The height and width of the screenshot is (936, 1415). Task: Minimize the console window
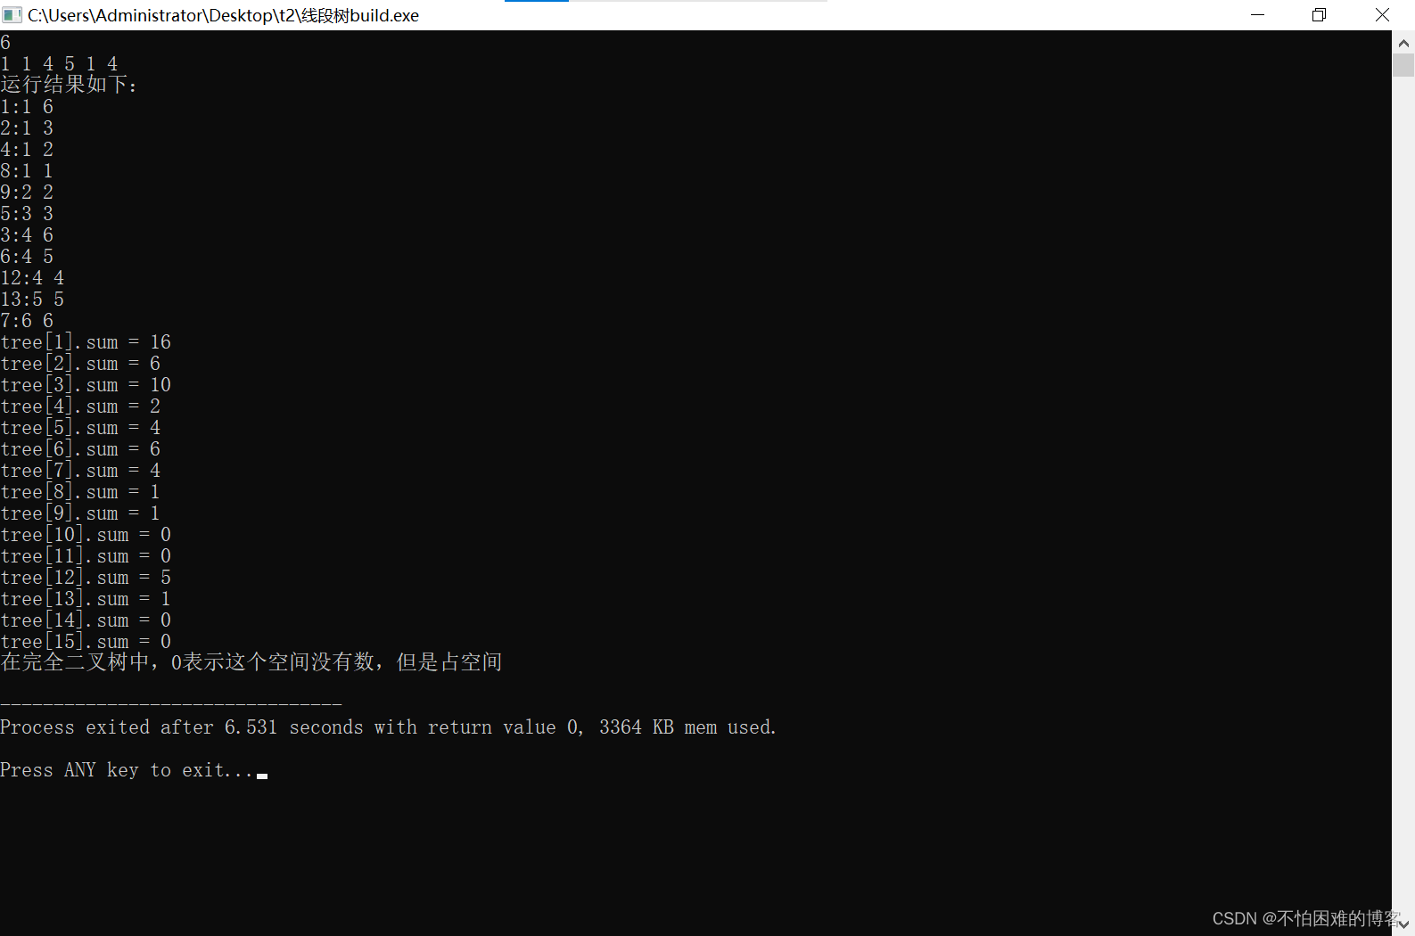click(x=1257, y=15)
